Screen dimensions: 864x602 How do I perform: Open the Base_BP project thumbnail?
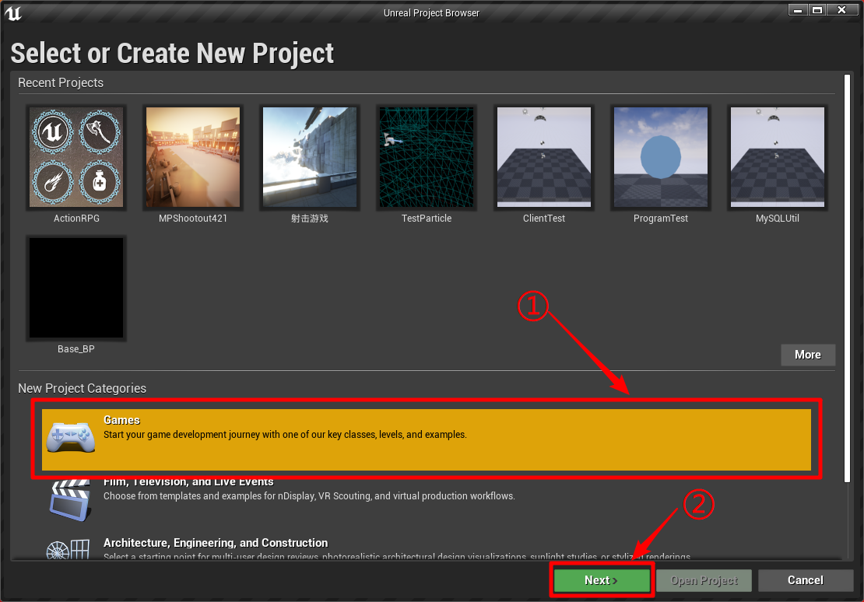[x=76, y=288]
